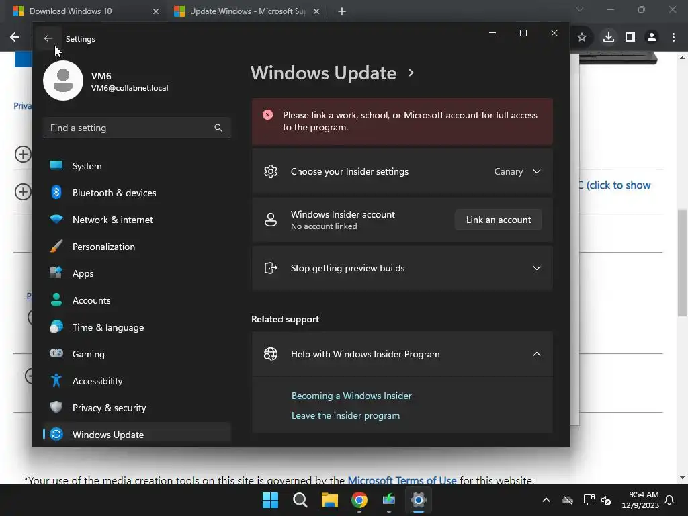Open File Explorer from the taskbar

pyautogui.click(x=329, y=500)
